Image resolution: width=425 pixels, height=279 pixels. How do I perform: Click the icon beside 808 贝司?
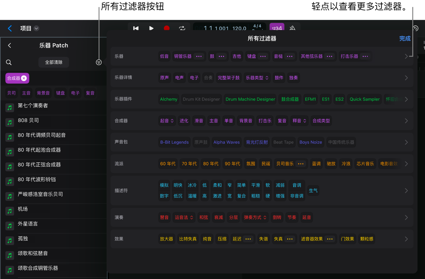(10, 122)
